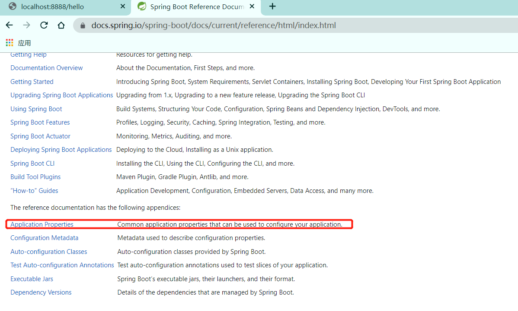Click the browser back arrow

[9, 25]
